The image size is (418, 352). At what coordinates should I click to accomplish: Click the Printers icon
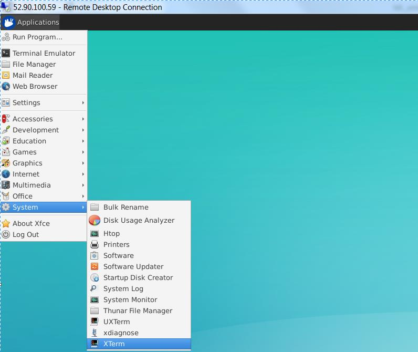[x=95, y=244]
